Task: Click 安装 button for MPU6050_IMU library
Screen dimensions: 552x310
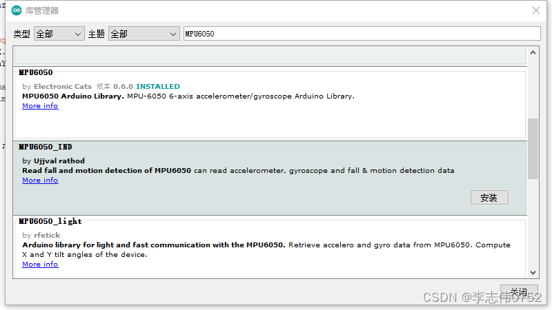Action: (489, 198)
